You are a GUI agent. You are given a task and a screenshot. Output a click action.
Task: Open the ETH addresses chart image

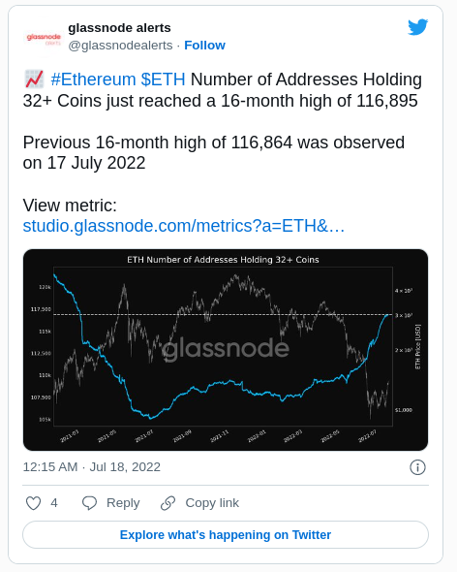point(226,350)
